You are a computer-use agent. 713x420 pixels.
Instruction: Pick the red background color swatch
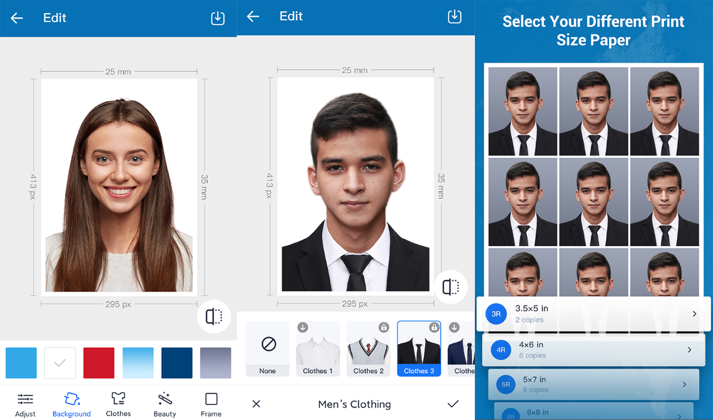99,363
